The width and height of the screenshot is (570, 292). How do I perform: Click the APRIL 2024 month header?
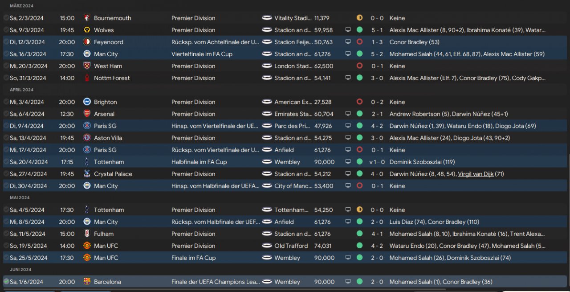pos(21,90)
